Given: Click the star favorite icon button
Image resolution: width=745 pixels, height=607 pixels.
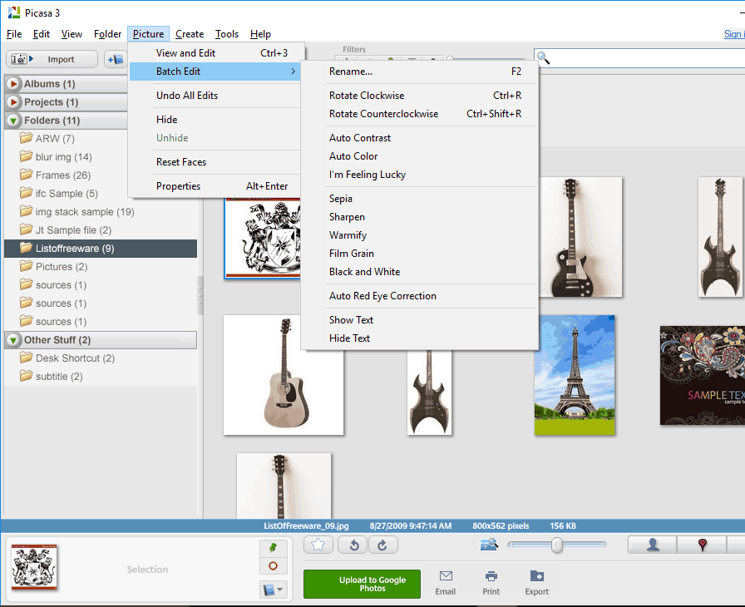Looking at the screenshot, I should click(x=318, y=545).
